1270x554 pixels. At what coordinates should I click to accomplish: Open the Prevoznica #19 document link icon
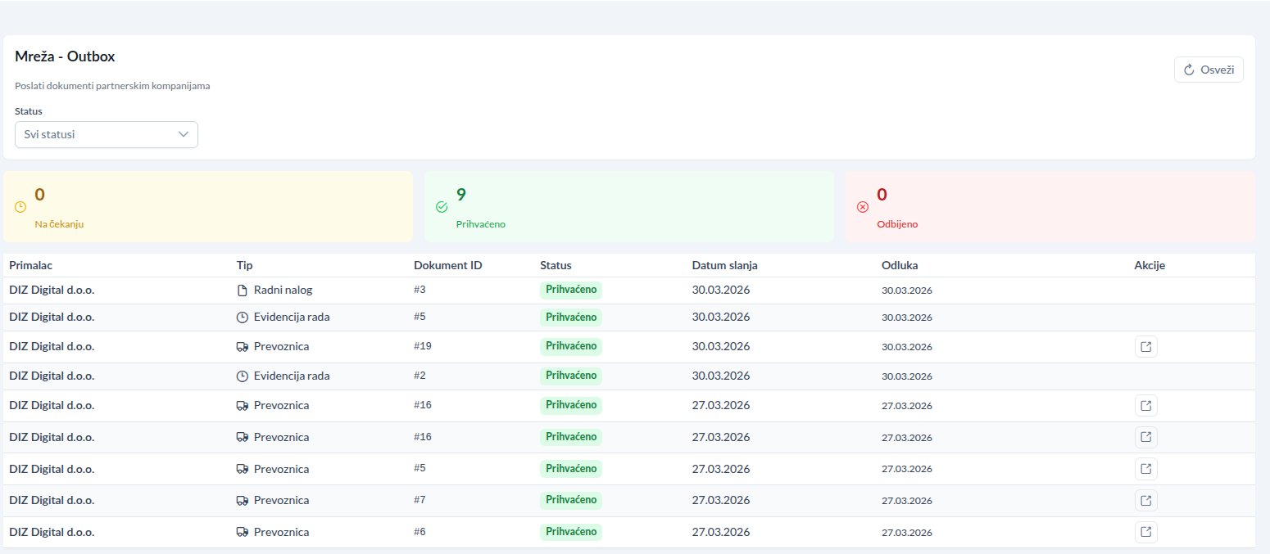coord(1146,347)
